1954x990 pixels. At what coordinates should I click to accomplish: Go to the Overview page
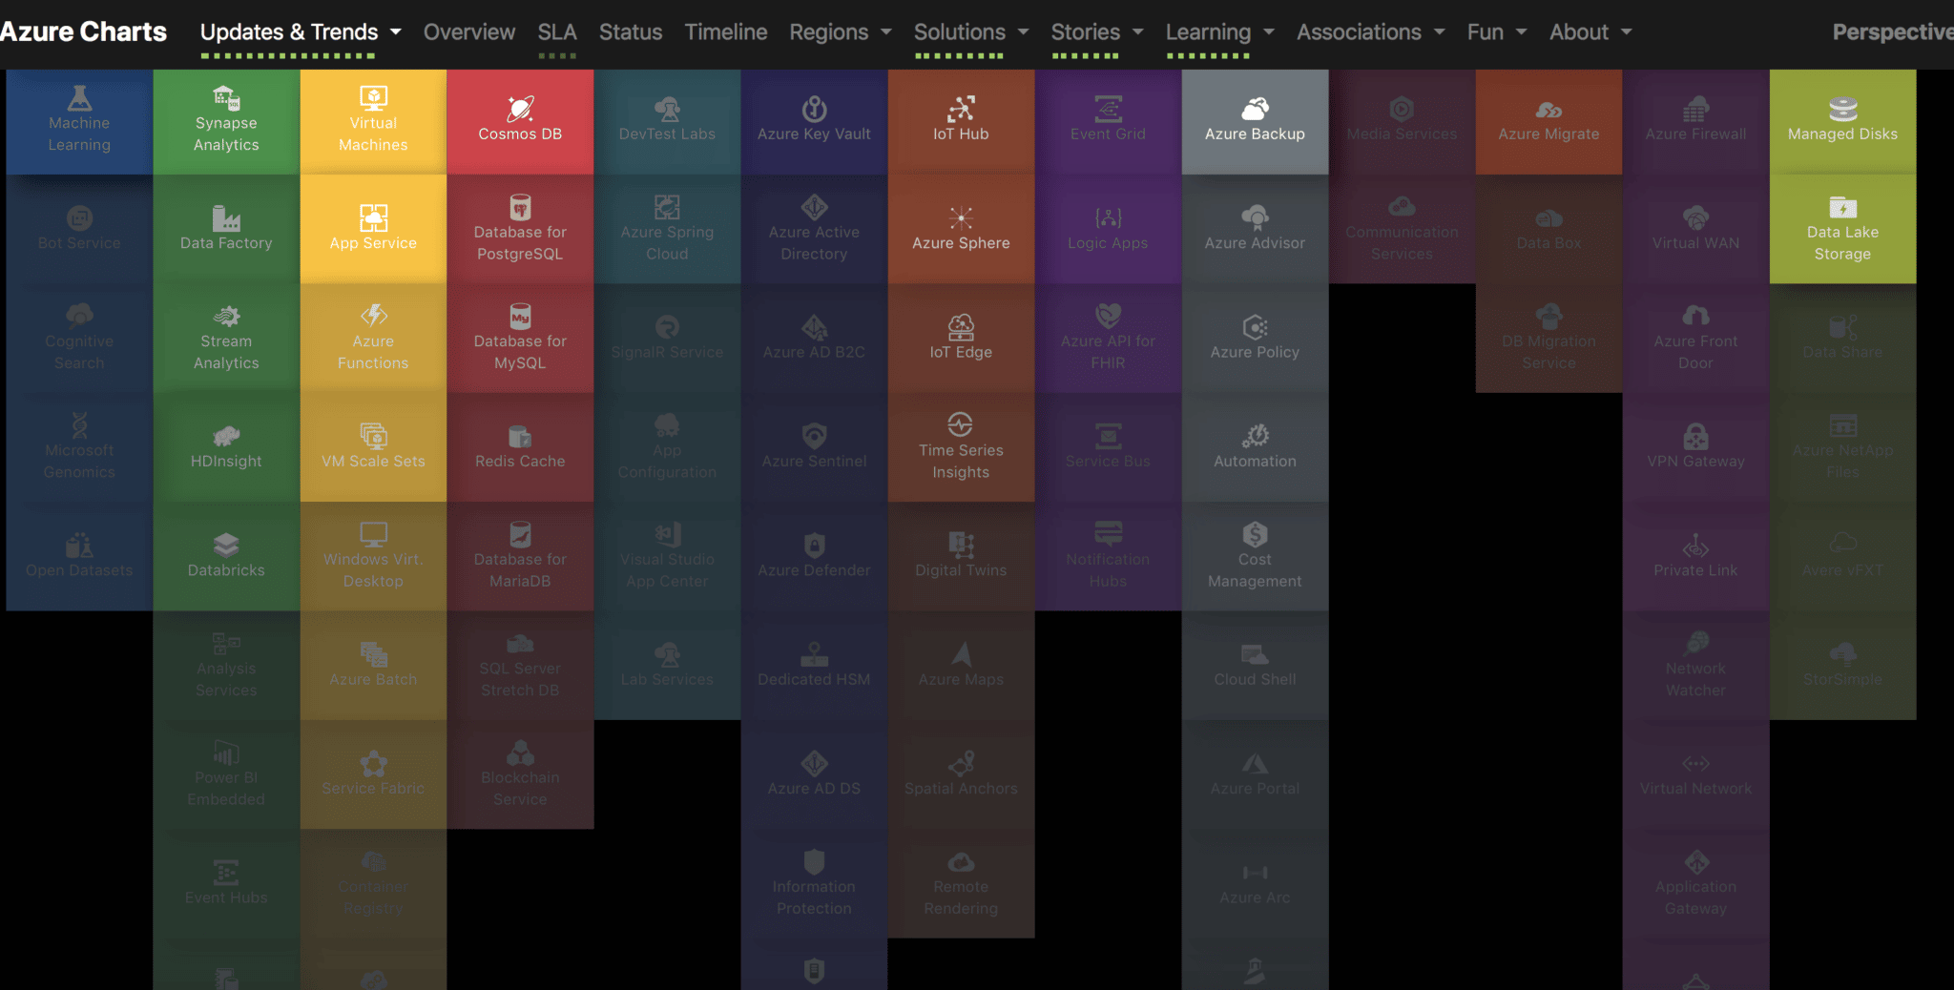[x=469, y=32]
